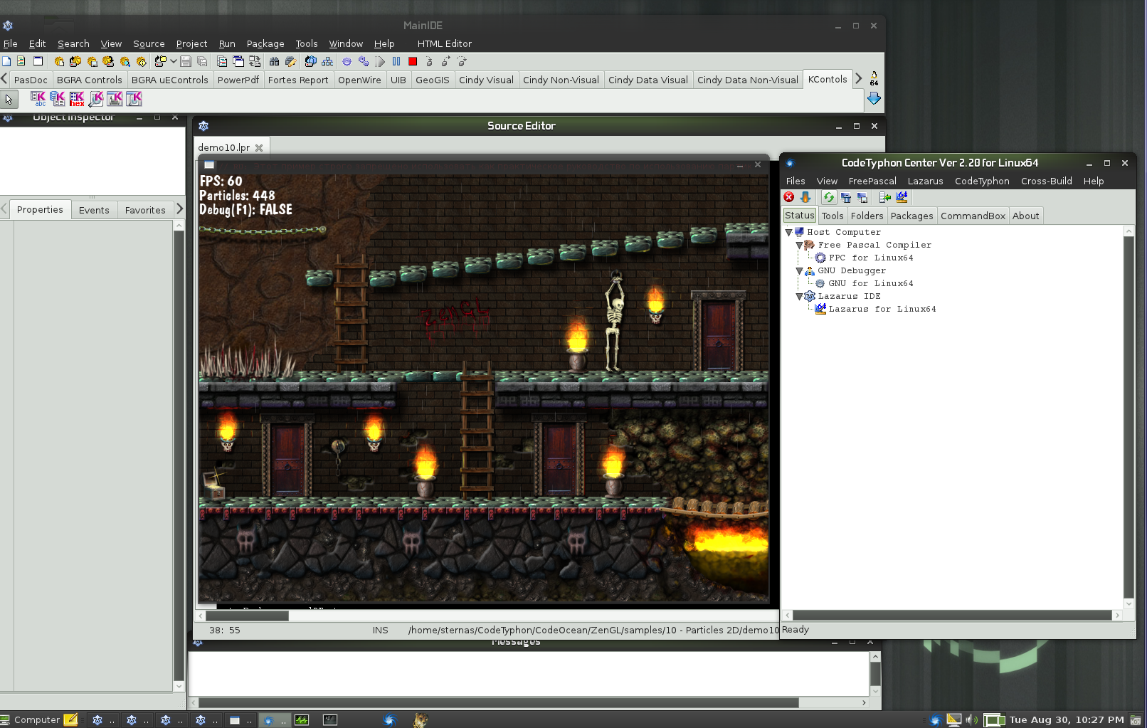
Task: Open the CommandBox tab
Action: [973, 216]
